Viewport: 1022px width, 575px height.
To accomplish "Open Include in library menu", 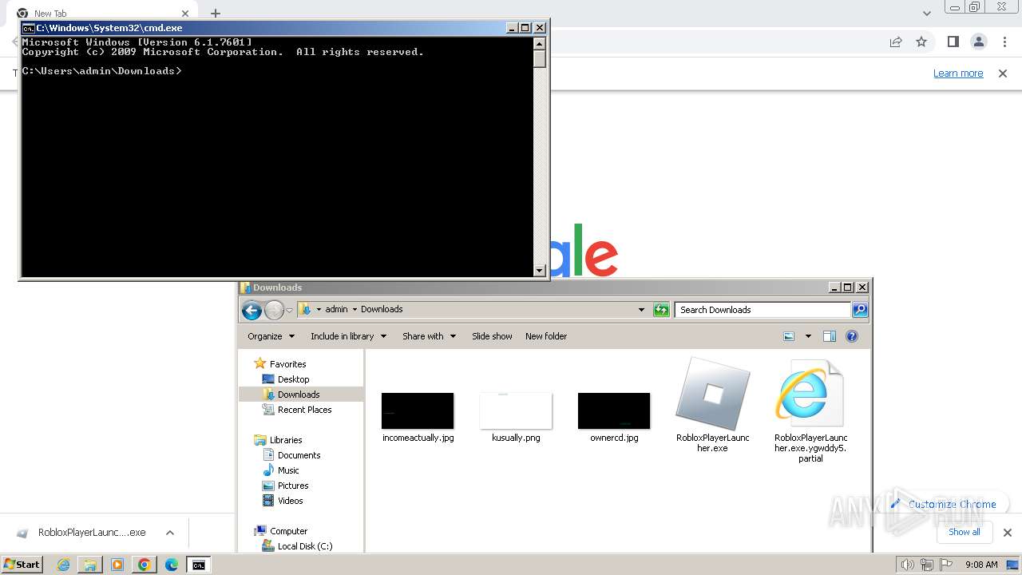I will click(348, 336).
